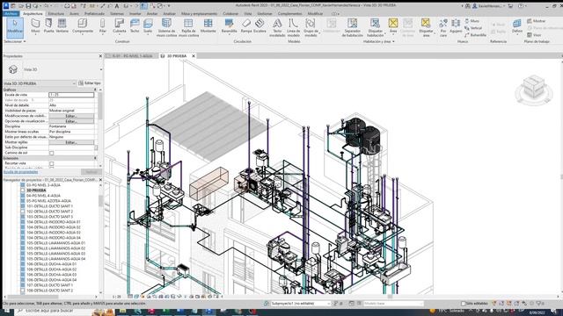Click the Editar tipo button

90,83
